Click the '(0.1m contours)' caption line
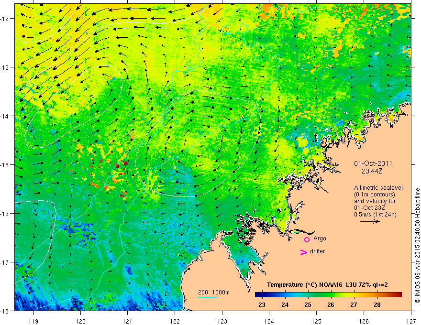This screenshot has height=325, width=421. [x=375, y=195]
